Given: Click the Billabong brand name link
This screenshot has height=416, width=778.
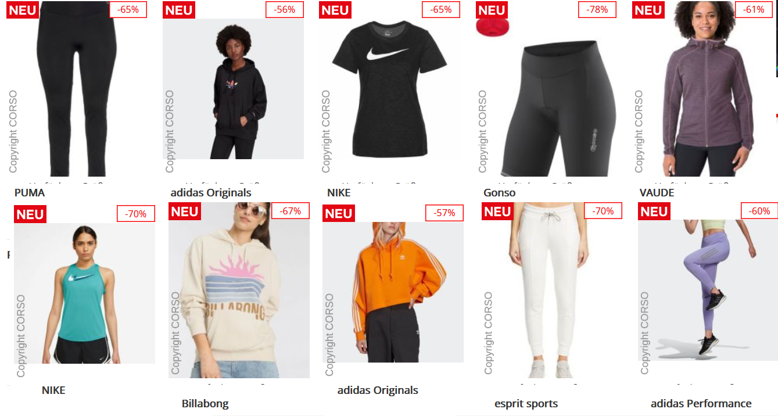Looking at the screenshot, I should pos(205,403).
